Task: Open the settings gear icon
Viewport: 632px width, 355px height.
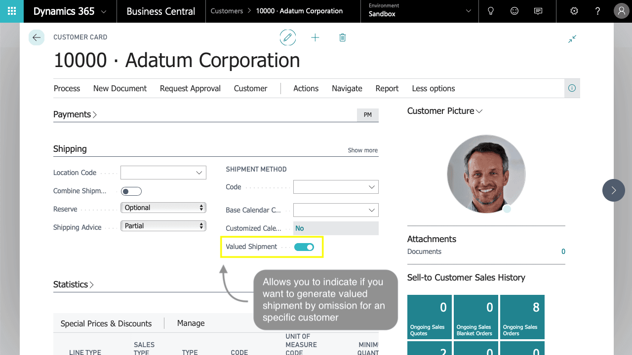Action: click(x=574, y=11)
